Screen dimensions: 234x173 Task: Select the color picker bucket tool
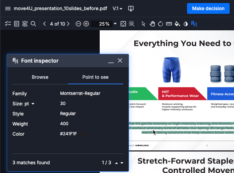[177, 24]
